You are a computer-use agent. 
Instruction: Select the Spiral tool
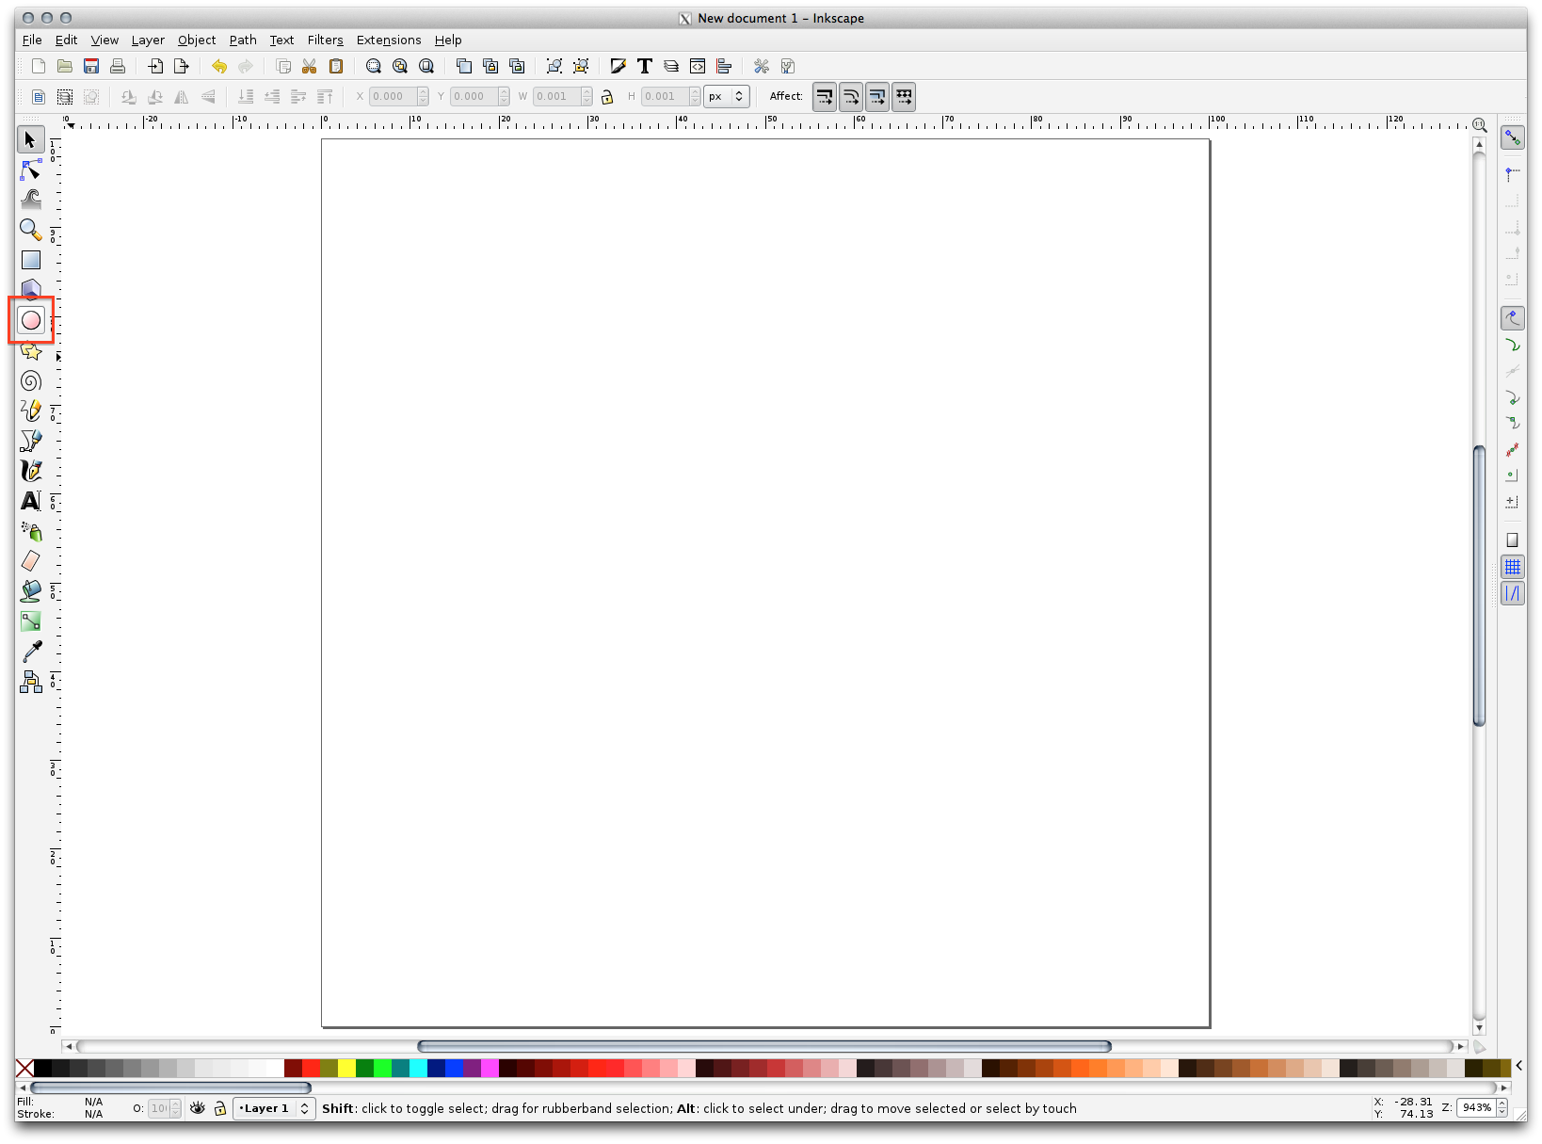point(31,381)
